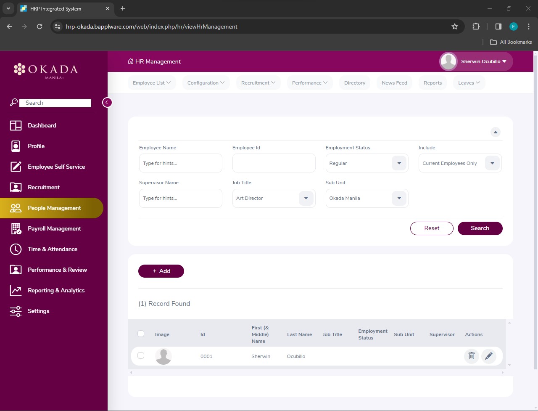This screenshot has width=538, height=411.
Task: Open Reporting & Analytics chart icon
Action: pyautogui.click(x=16, y=290)
